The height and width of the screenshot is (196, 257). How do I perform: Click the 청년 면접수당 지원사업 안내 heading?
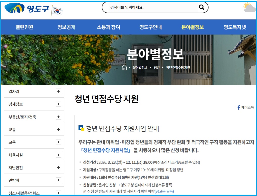(122, 129)
